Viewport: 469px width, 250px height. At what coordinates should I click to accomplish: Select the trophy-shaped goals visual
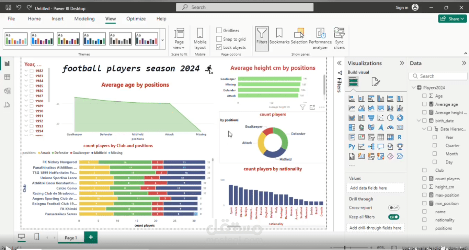pos(400,147)
